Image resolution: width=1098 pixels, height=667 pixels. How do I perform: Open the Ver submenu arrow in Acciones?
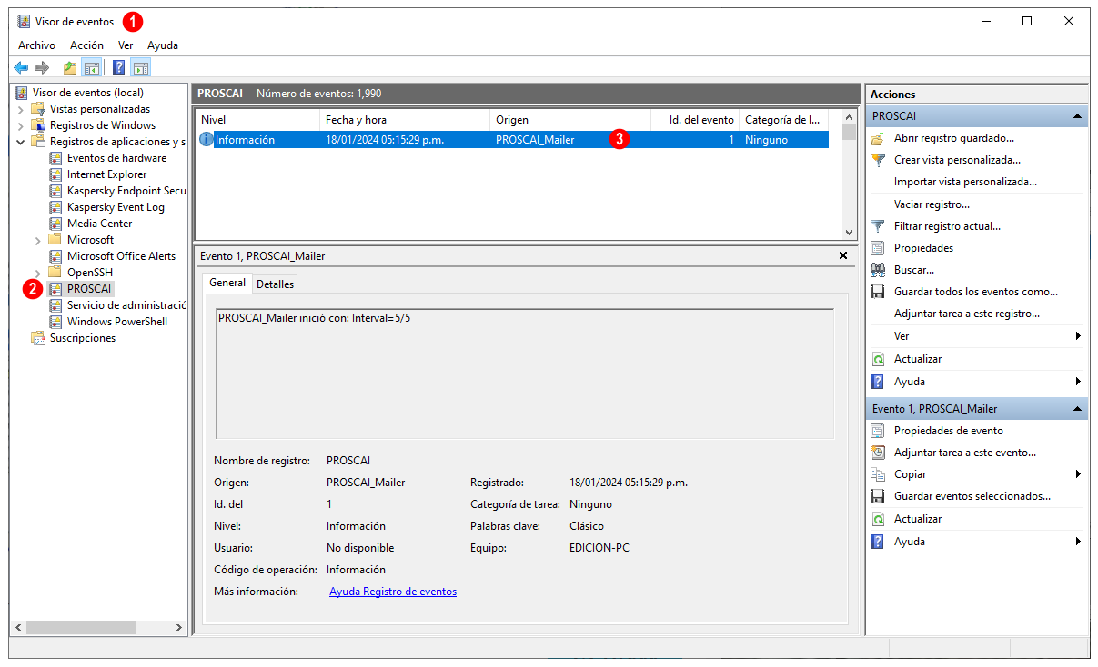tap(1078, 336)
